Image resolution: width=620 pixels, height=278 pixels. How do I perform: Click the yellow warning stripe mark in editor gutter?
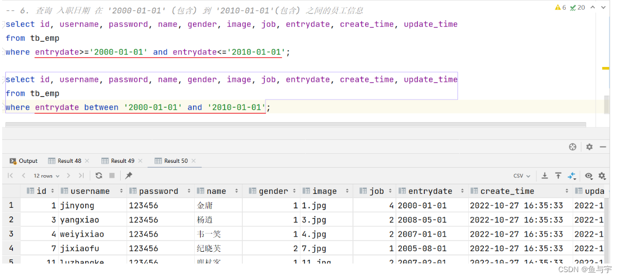pyautogui.click(x=606, y=69)
